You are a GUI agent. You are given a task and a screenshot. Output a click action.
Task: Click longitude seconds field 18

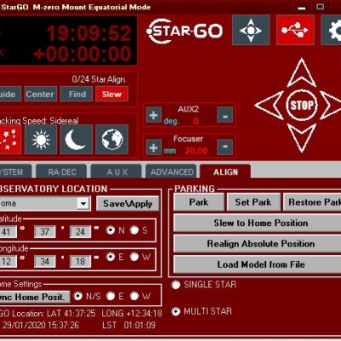(80, 261)
